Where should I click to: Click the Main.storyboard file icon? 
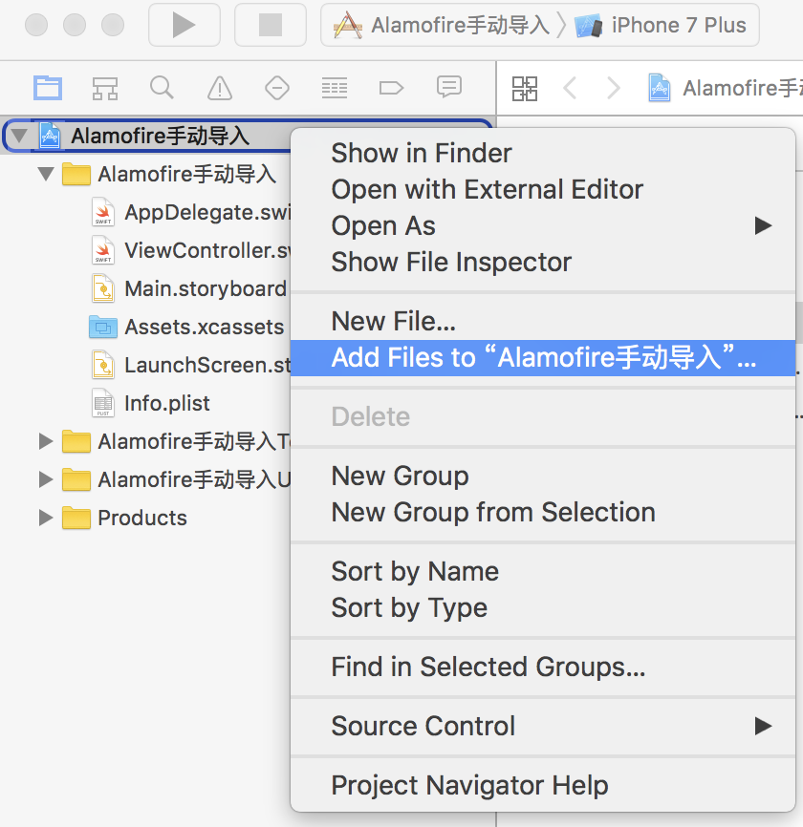tap(103, 288)
